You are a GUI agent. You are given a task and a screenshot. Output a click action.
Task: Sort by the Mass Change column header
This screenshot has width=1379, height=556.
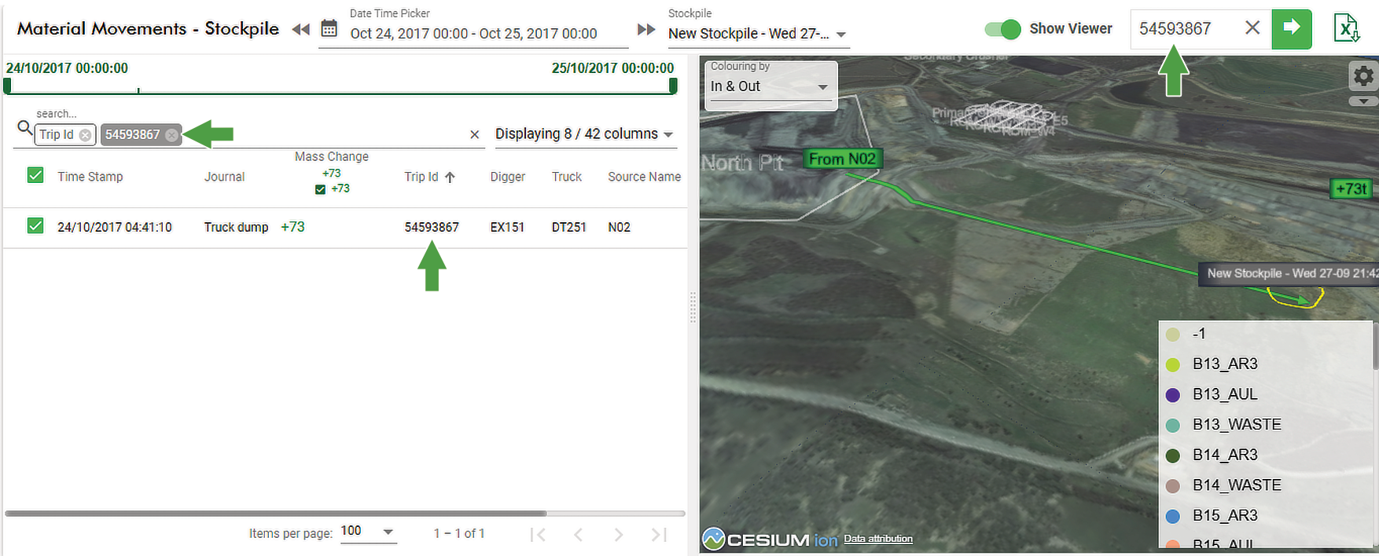pyautogui.click(x=332, y=157)
